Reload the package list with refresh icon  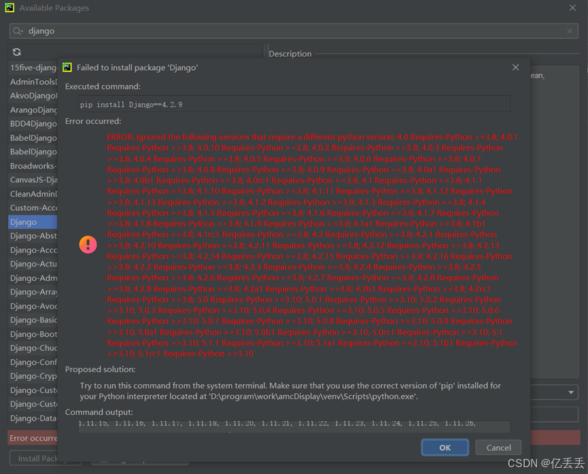click(17, 52)
